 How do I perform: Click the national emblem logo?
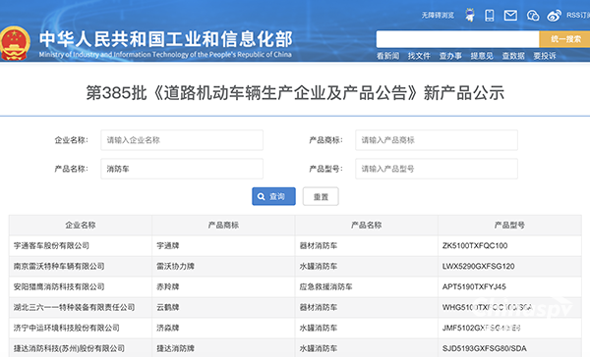[15, 43]
